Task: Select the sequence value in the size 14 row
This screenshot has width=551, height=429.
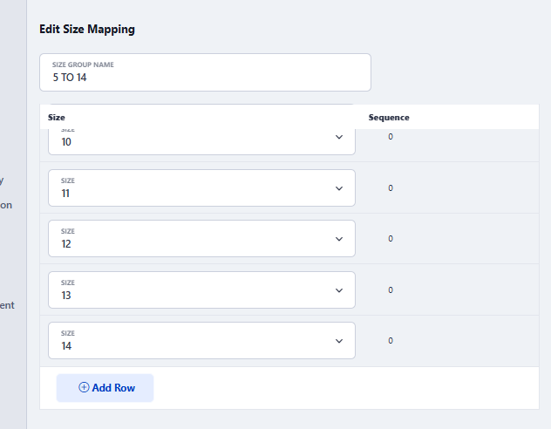Action: (391, 341)
